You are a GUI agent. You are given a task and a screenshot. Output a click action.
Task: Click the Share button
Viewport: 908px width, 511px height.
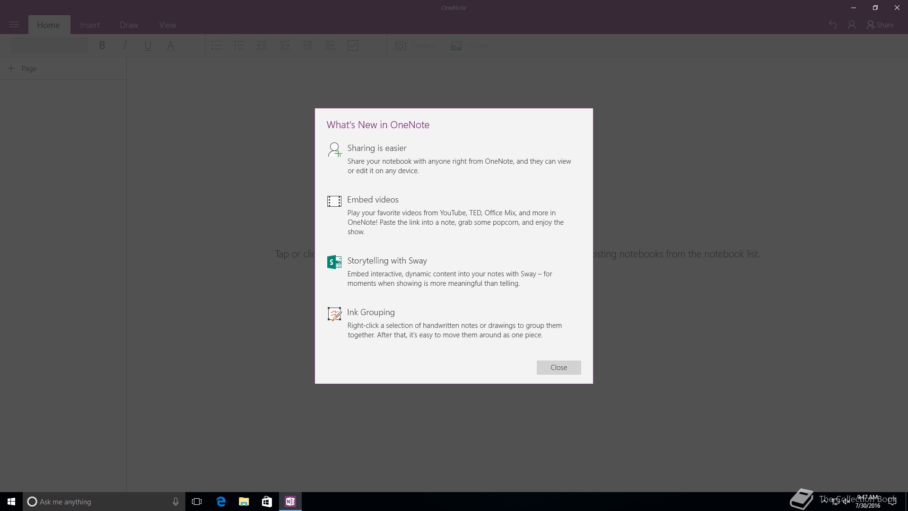[880, 25]
